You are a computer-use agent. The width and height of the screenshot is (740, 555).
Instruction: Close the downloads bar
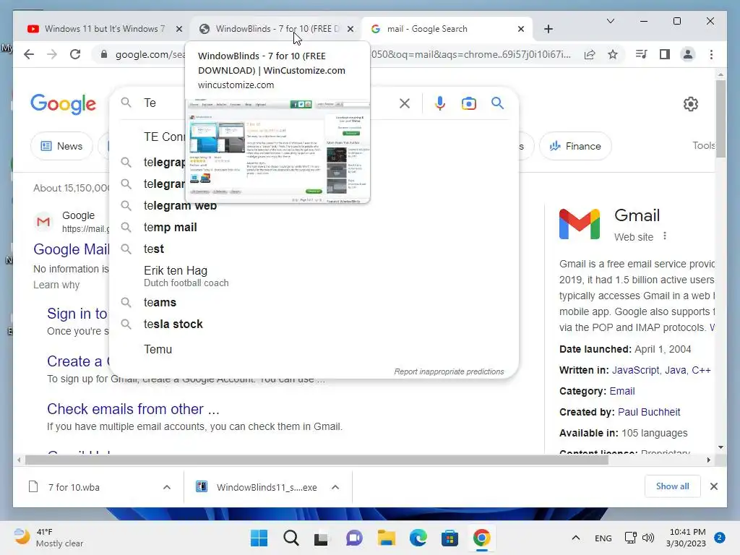713,486
